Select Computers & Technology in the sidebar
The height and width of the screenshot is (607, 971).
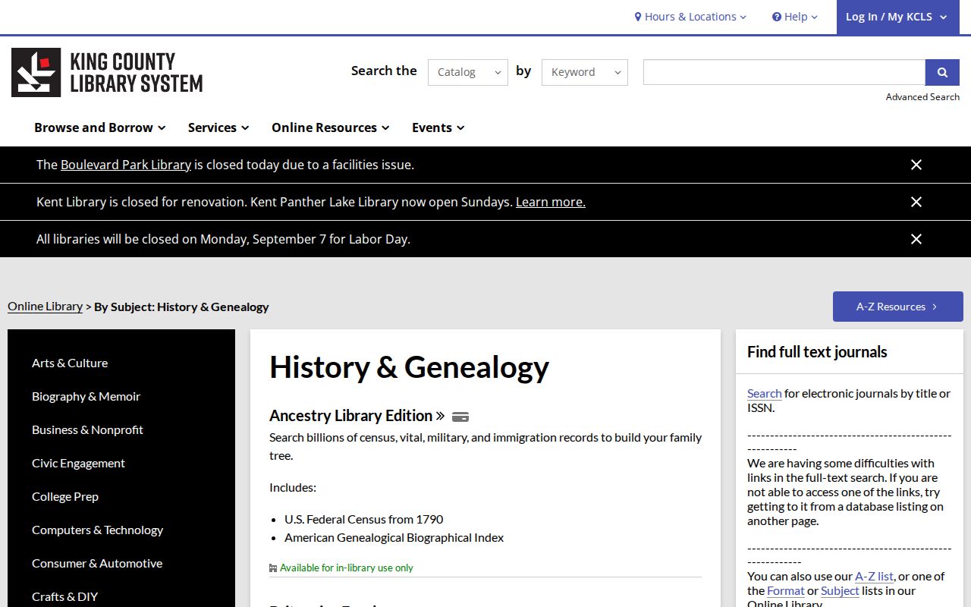pyautogui.click(x=97, y=530)
